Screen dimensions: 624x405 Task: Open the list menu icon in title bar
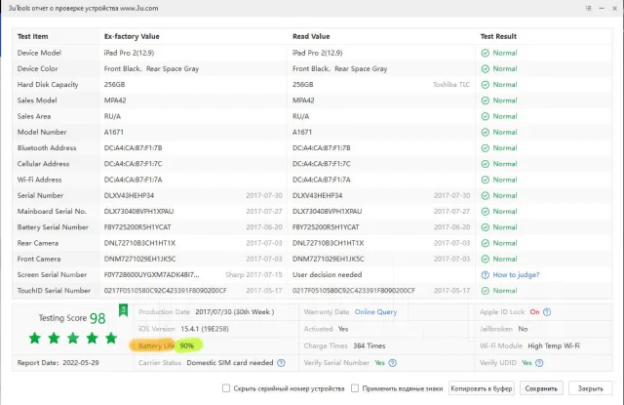pyautogui.click(x=589, y=8)
